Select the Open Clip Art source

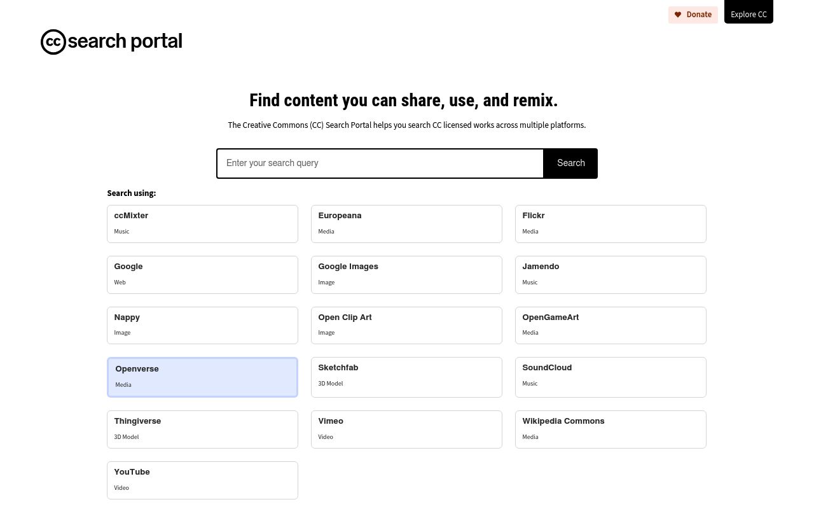406,325
